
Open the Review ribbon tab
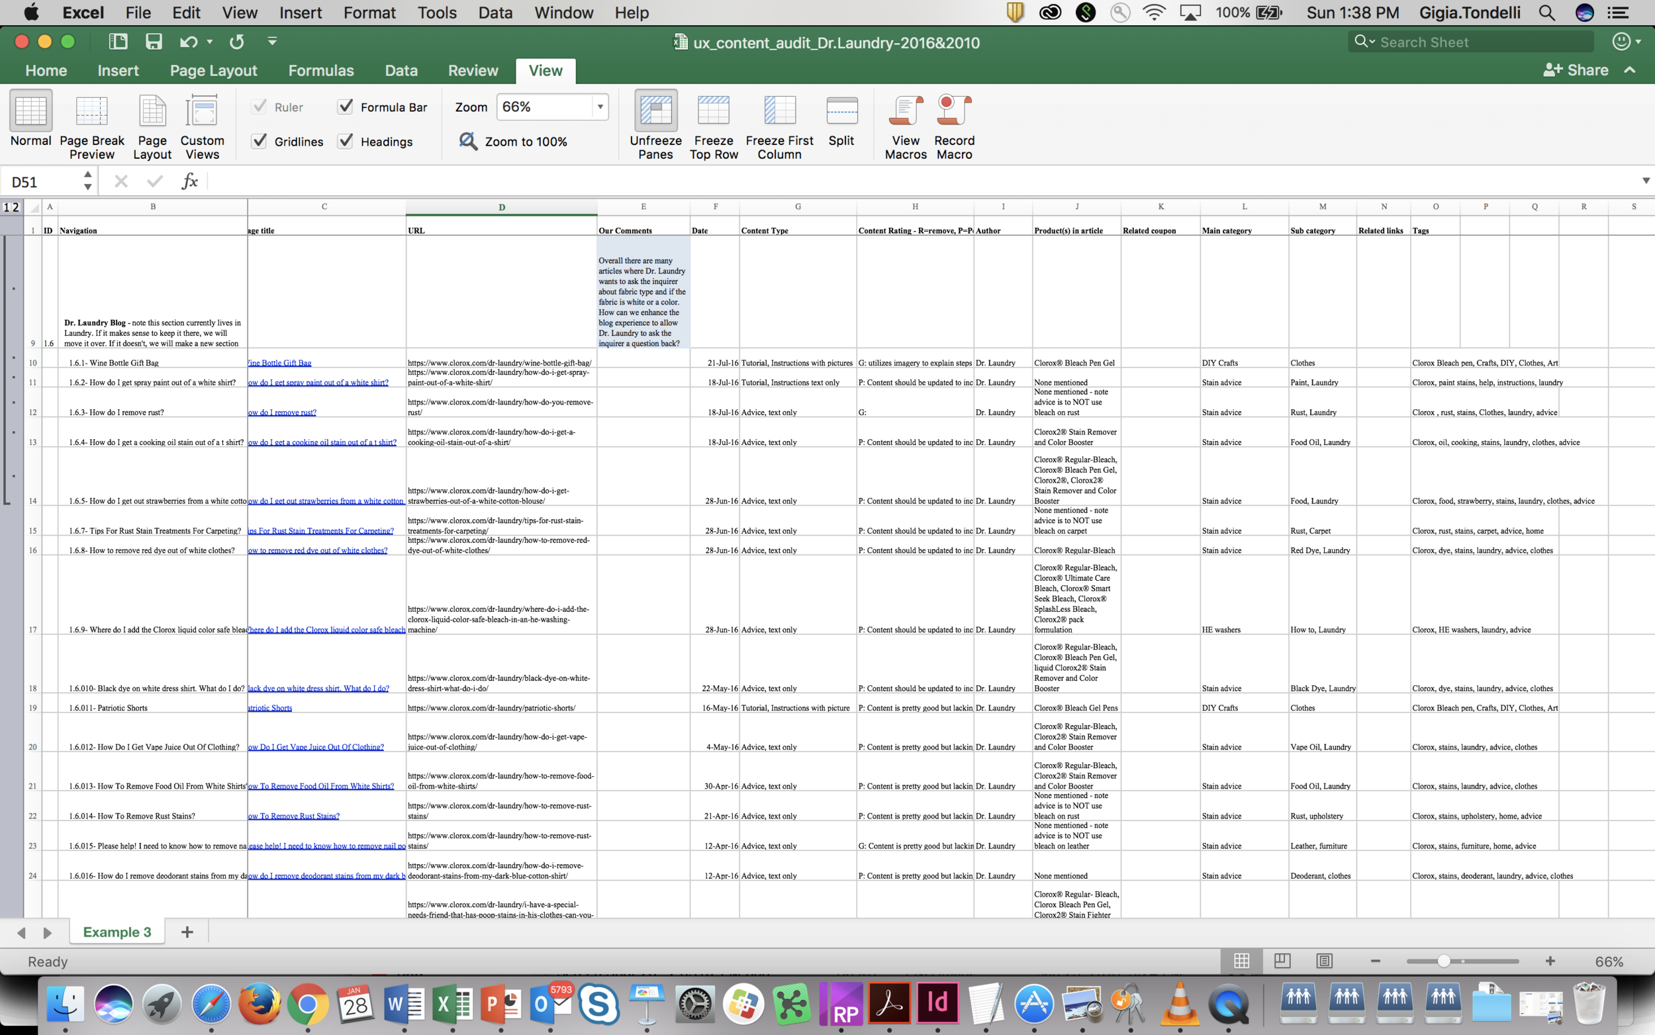(x=473, y=70)
